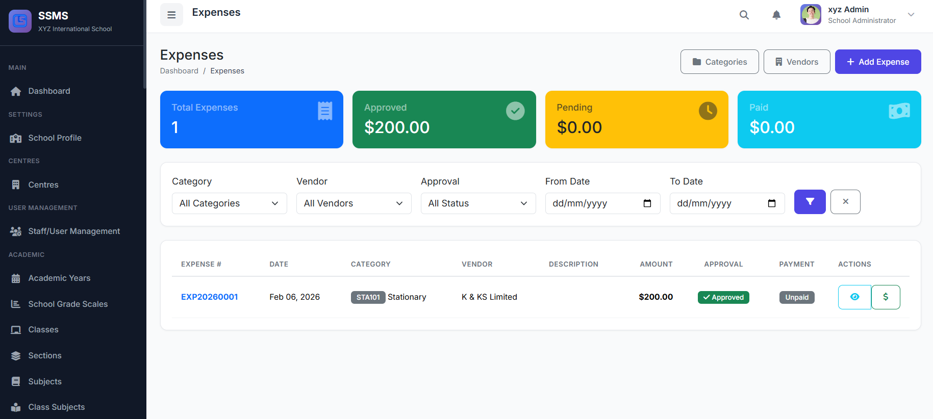933x419 pixels.
Task: Open the All Vendors dropdown
Action: (x=354, y=203)
